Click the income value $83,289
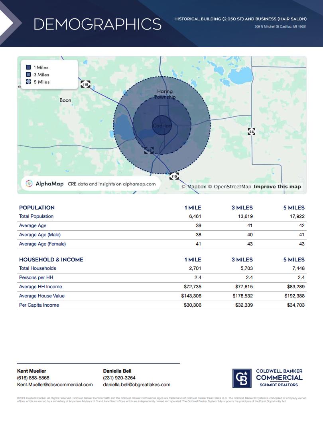 (295, 287)
